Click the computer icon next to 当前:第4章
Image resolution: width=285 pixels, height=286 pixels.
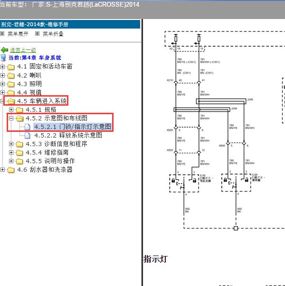(x=3, y=58)
